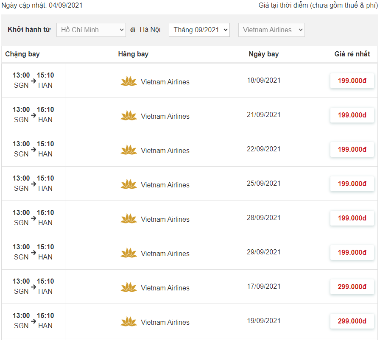Screen dimensions: 380x340
Task: Click the Vietnam Airlines lotus logo for 28/09/2021
Action: (x=129, y=219)
